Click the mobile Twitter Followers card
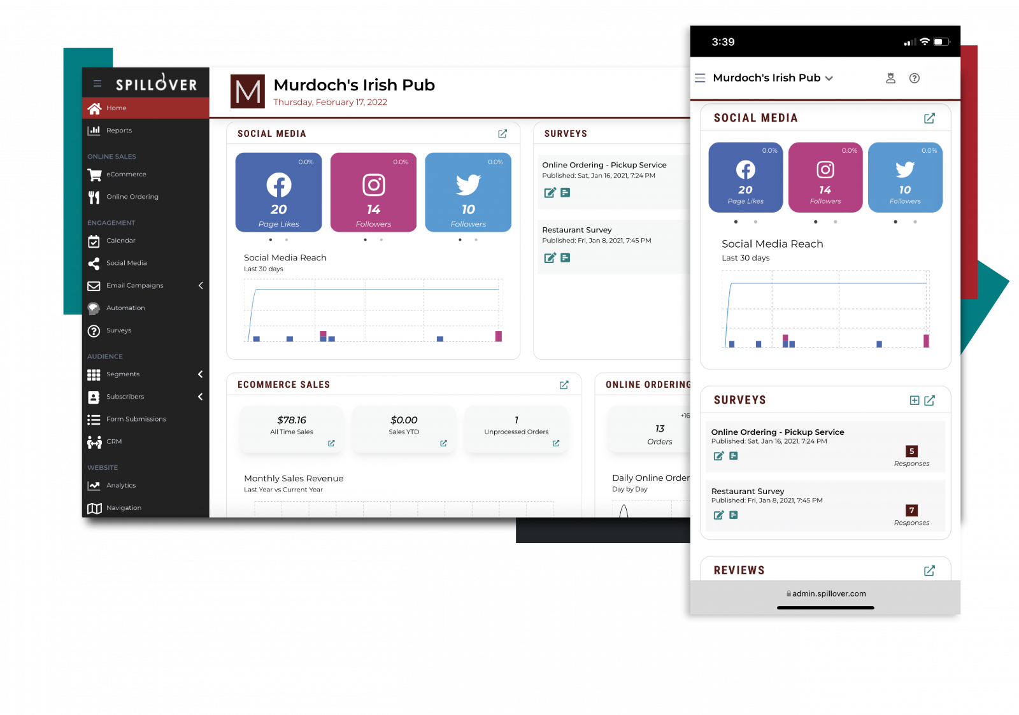Screen dimensions: 1019x715 [x=905, y=178]
